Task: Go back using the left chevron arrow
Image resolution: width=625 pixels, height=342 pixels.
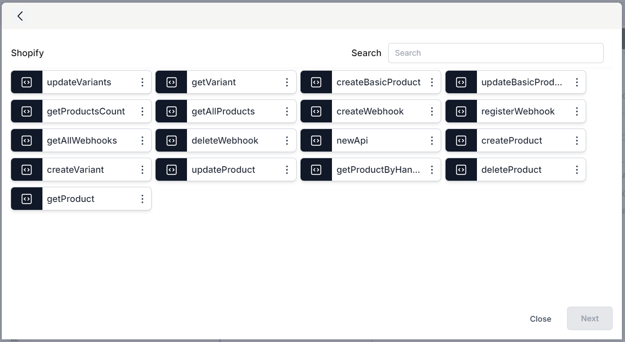Action: pyautogui.click(x=20, y=16)
